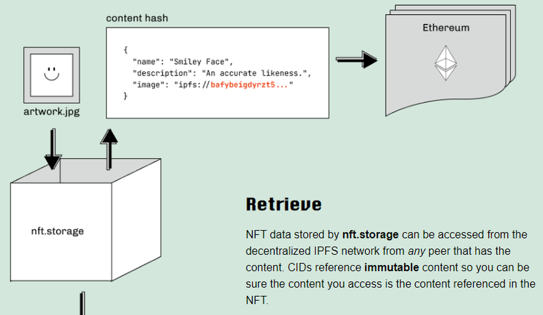Click the bold nft.storage word in paragraph

click(x=370, y=235)
